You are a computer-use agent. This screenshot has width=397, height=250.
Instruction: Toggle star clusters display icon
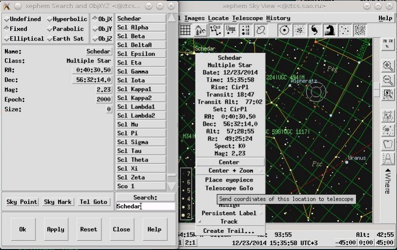point(299,30)
